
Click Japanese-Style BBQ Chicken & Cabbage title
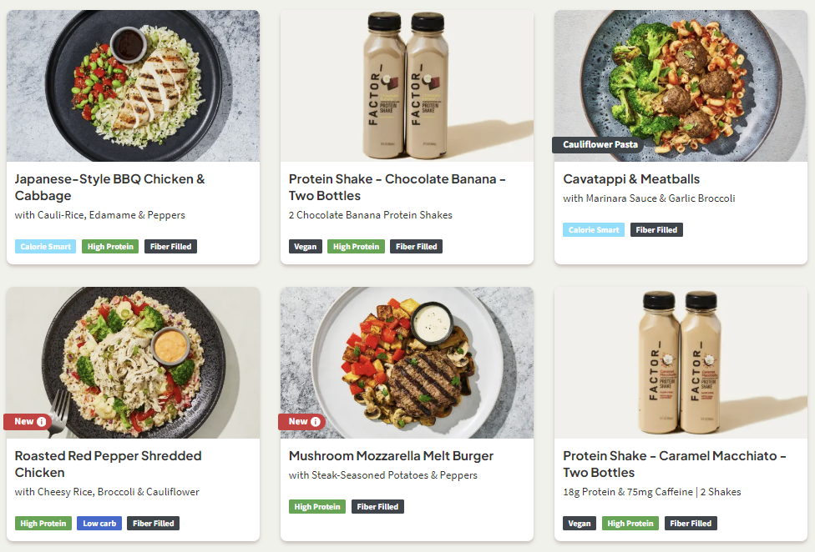click(109, 188)
